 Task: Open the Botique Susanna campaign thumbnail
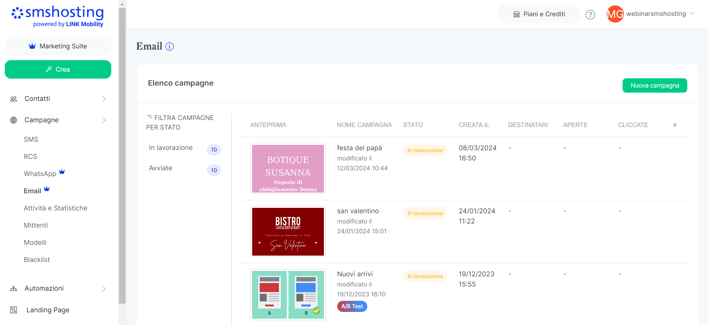point(288,169)
